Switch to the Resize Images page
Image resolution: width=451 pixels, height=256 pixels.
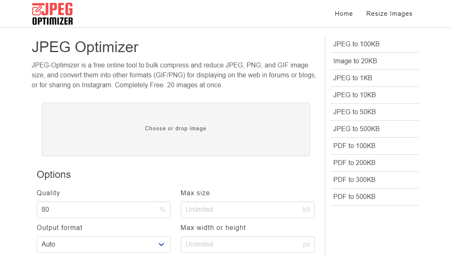click(x=389, y=13)
